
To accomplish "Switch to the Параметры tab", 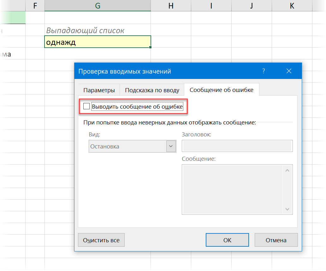I will point(99,90).
